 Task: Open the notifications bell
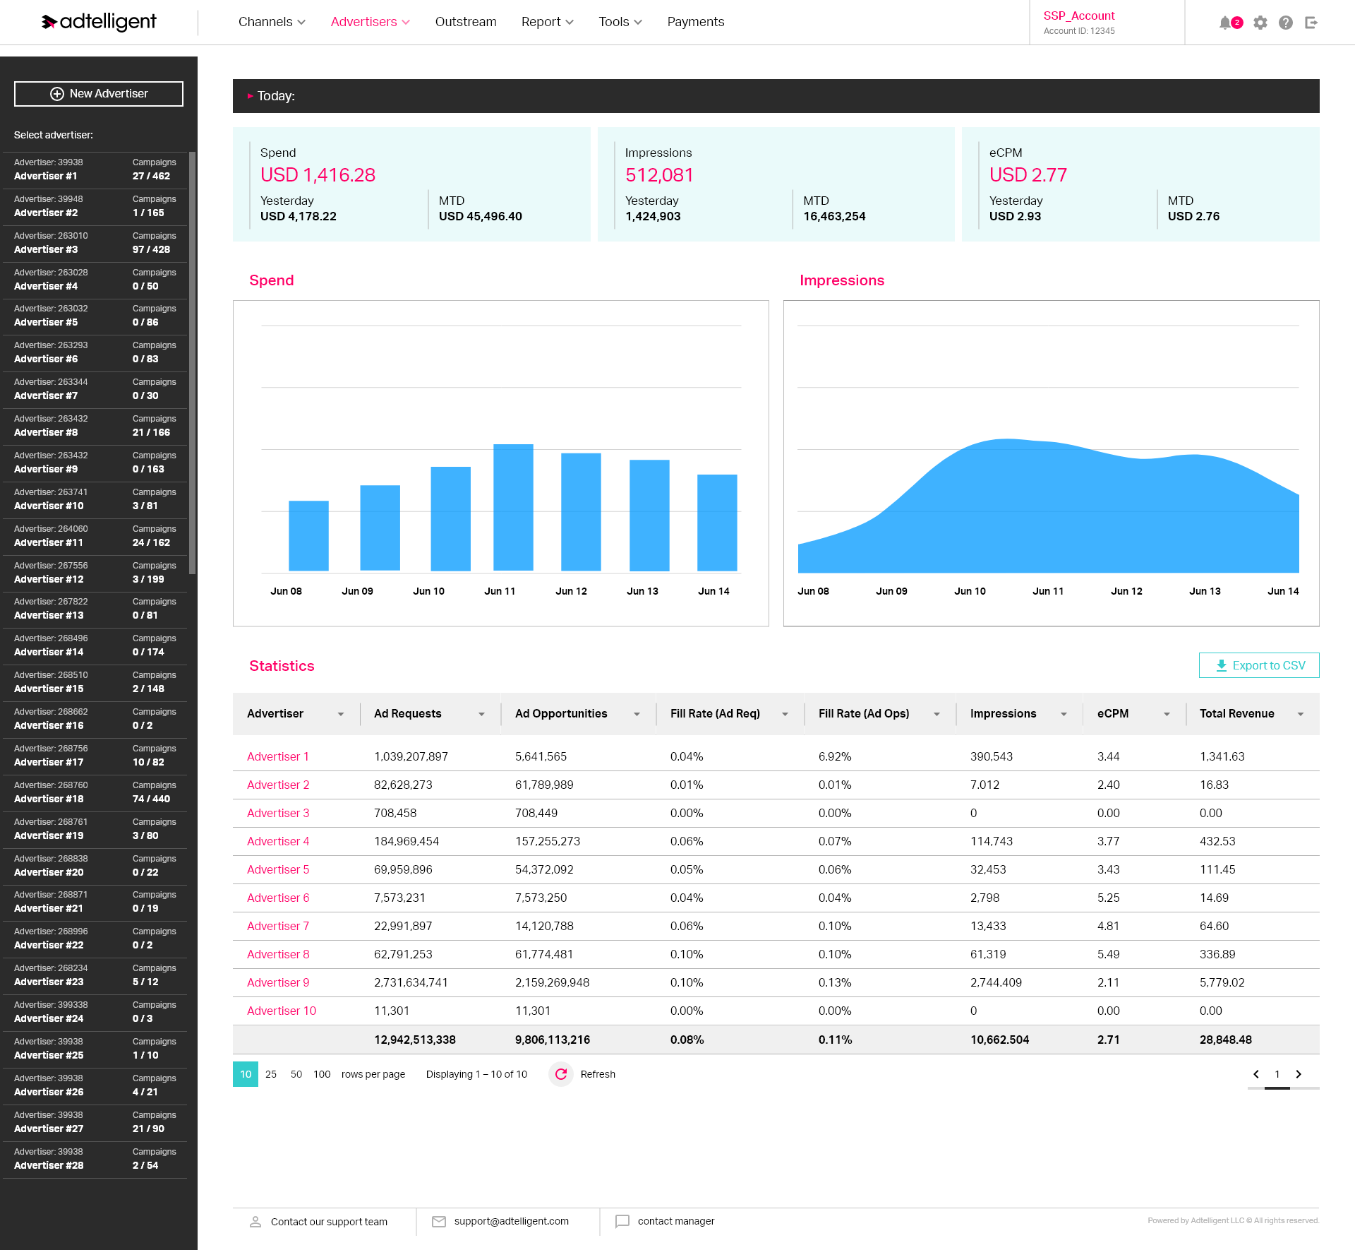[1227, 22]
